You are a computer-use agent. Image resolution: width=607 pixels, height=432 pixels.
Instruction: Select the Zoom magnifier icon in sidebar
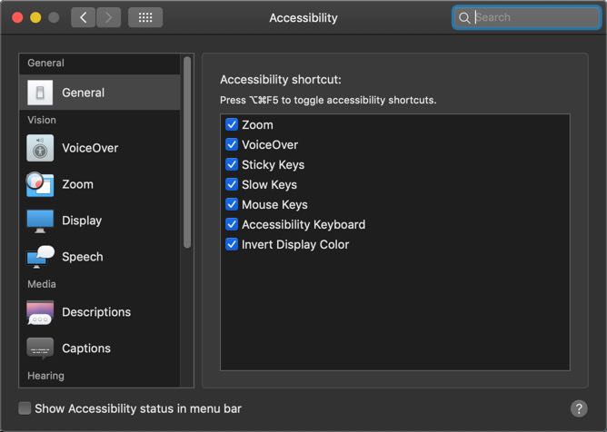[40, 184]
